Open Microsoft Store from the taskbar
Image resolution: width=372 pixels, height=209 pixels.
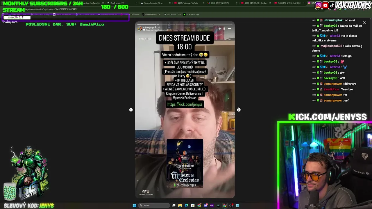[193, 206]
